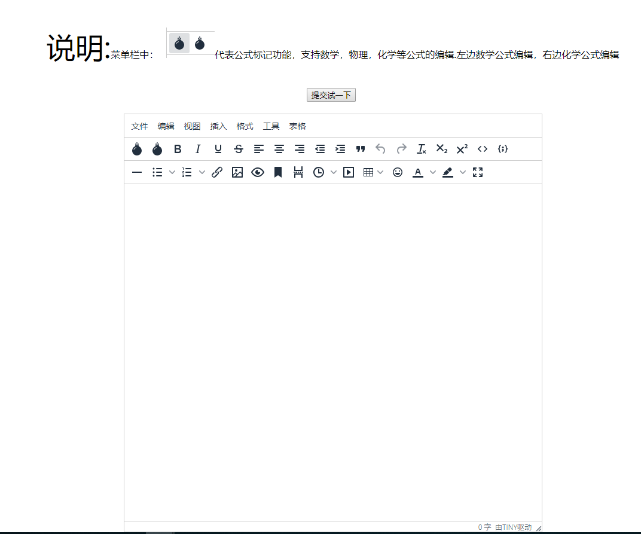Open the chemistry formula editor icon
Viewport: 641px width, 534px height.
pyautogui.click(x=157, y=149)
